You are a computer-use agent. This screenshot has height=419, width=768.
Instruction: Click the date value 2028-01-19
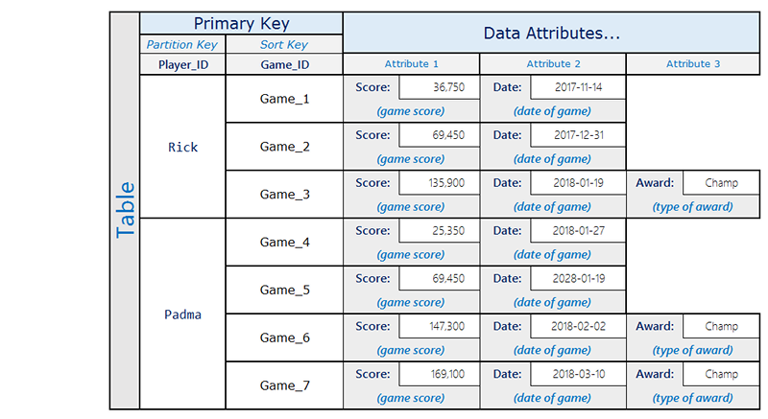click(577, 279)
